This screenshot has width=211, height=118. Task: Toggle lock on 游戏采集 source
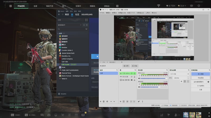(135, 77)
